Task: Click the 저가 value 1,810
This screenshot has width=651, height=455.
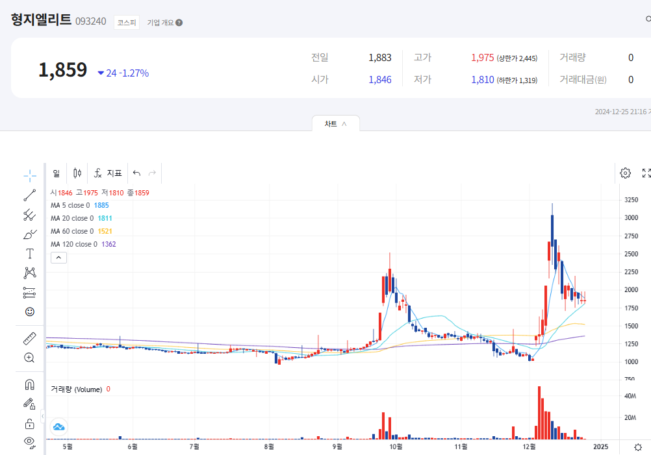Action: (x=483, y=80)
